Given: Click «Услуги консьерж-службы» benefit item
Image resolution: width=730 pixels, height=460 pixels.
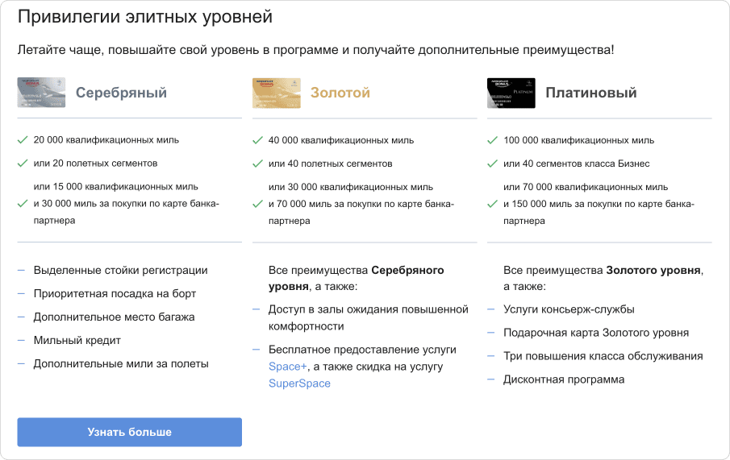Looking at the screenshot, I should coord(568,309).
